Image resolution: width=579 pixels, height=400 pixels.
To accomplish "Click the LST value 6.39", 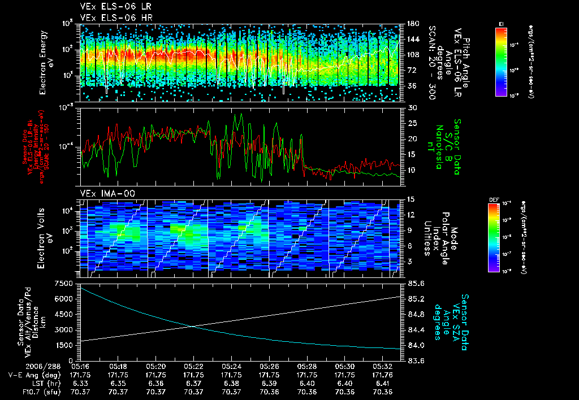I will point(269,384).
